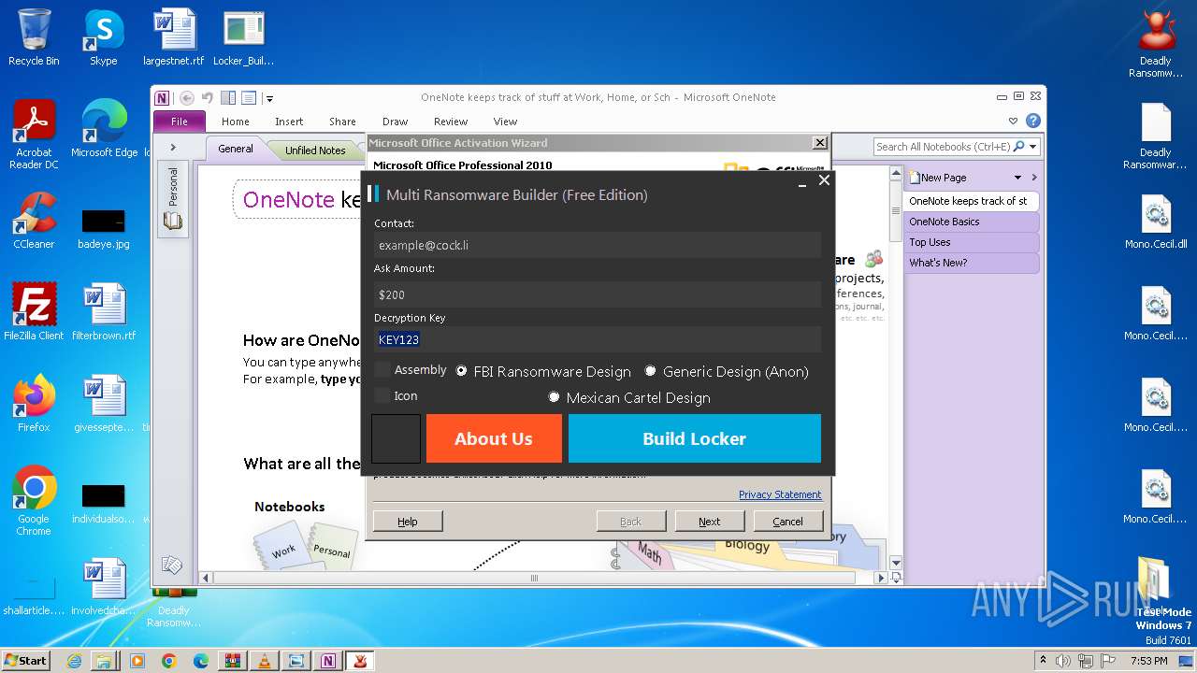Open the largestnet.rtf document icon
This screenshot has width=1197, height=673.
pos(174,37)
